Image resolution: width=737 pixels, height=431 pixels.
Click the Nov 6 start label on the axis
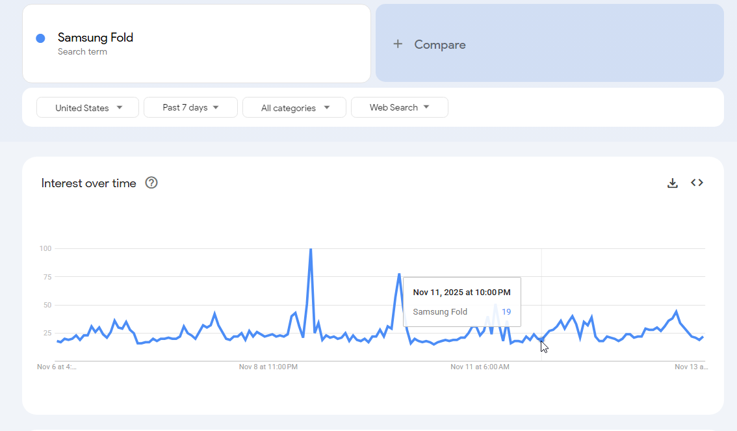click(x=57, y=367)
